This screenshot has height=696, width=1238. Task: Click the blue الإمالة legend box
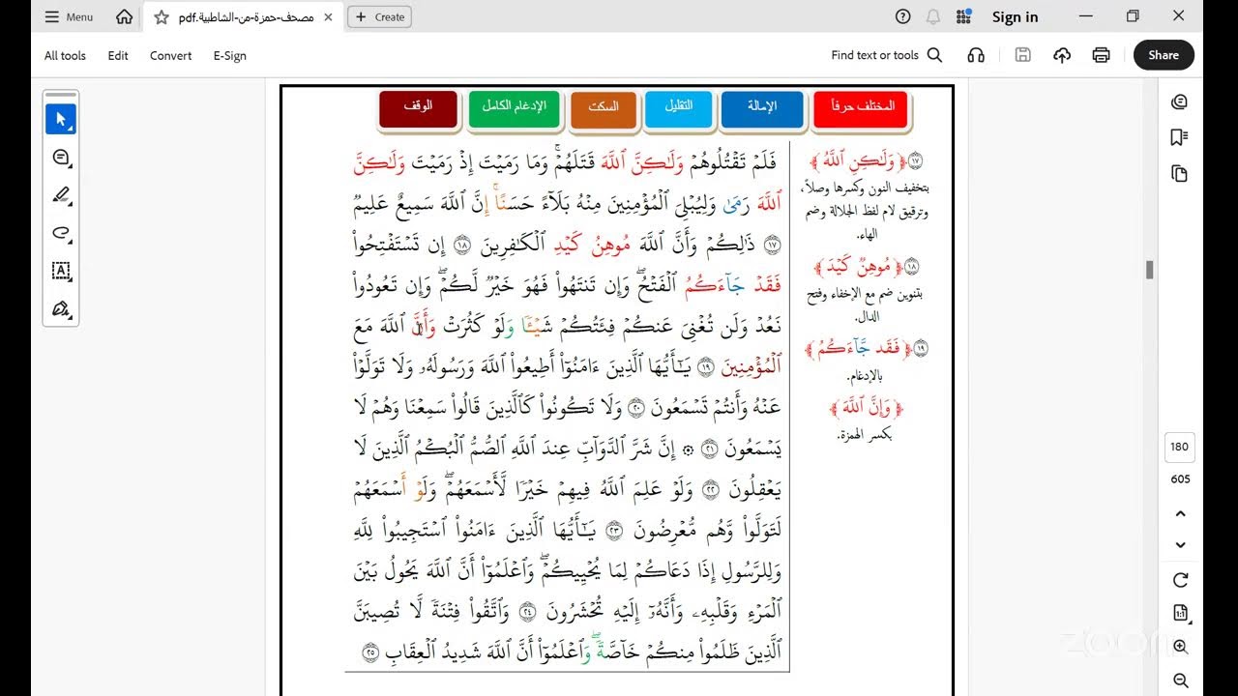coord(762,109)
